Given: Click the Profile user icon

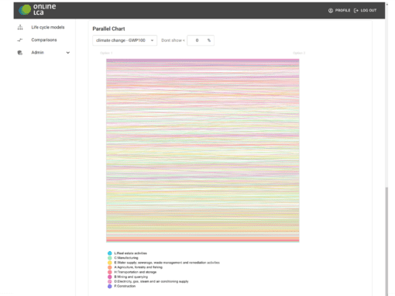Looking at the screenshot, I should 331,11.
